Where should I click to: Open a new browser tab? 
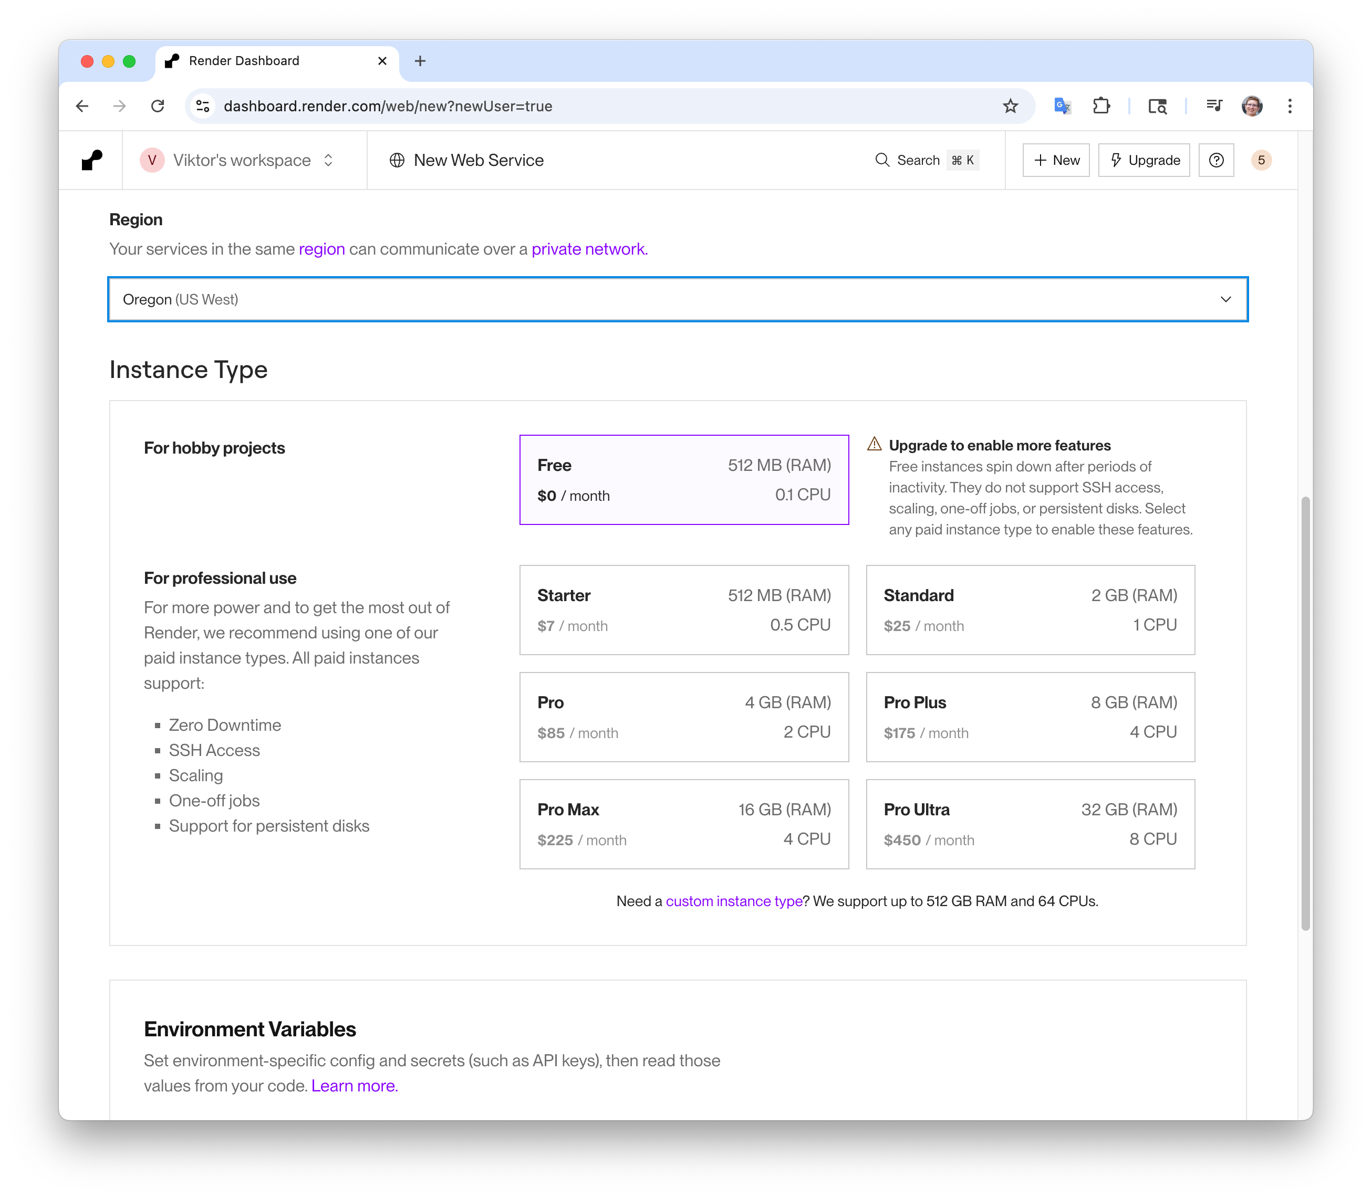(420, 61)
